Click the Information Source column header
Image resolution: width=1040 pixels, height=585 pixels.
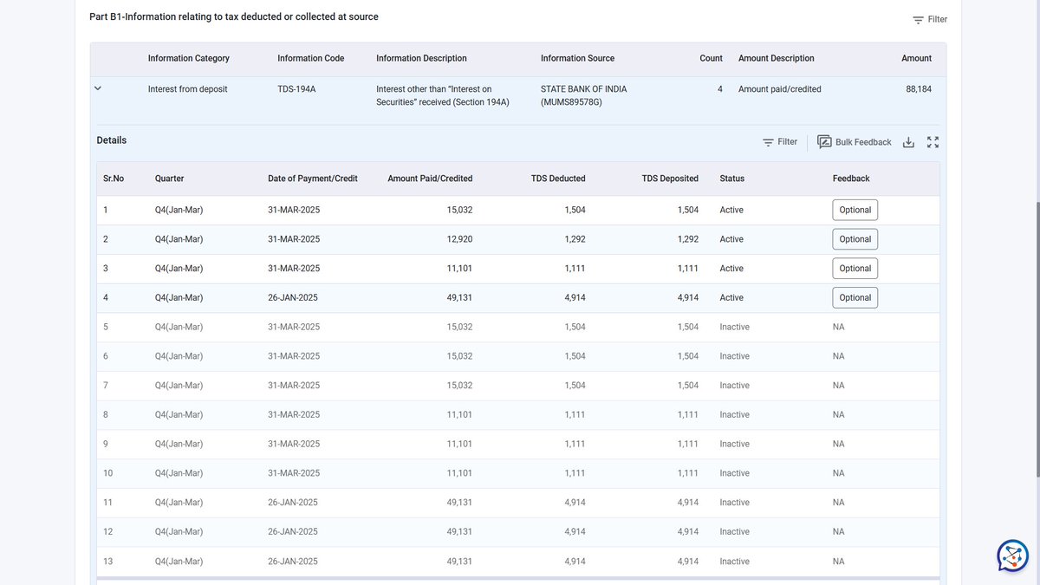coord(577,58)
